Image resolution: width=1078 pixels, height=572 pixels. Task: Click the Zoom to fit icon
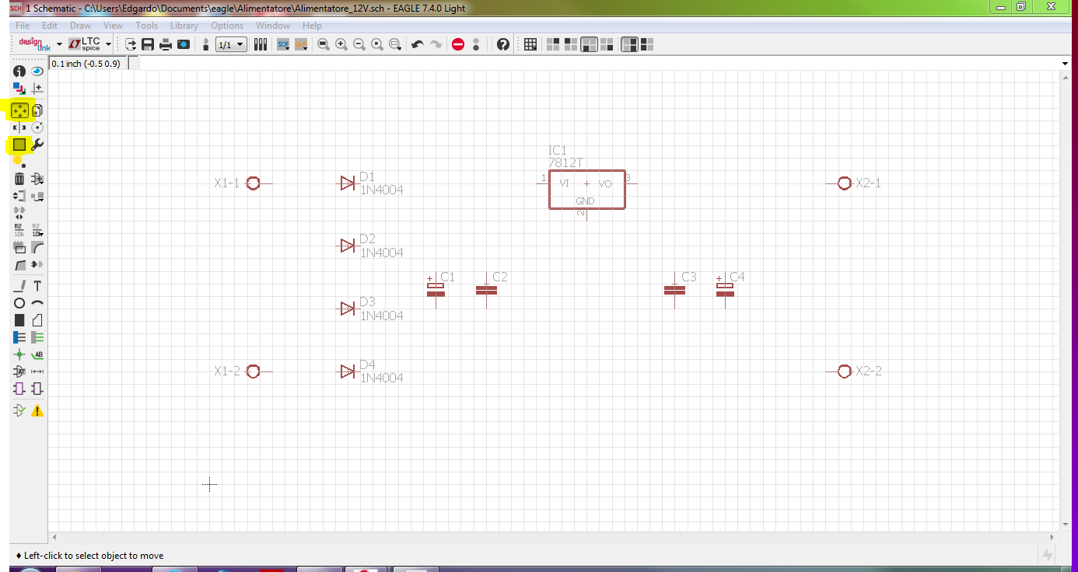(324, 44)
